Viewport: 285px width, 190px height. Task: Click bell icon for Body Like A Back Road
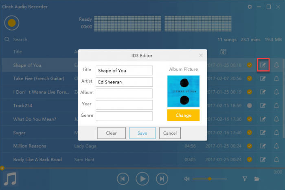coord(276,159)
